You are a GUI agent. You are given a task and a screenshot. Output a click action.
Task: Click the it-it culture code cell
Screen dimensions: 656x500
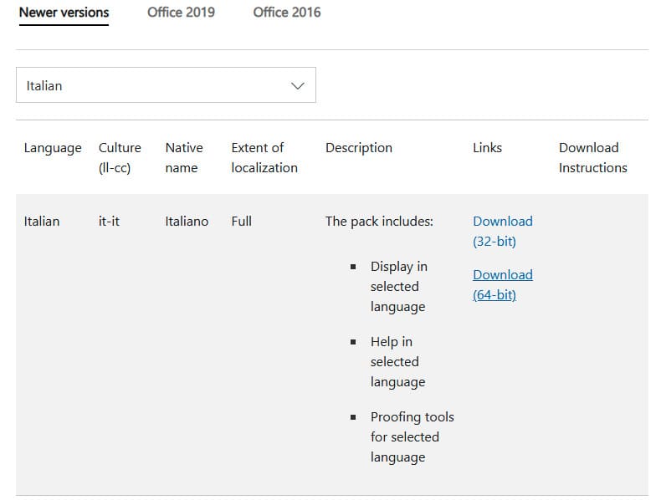(x=109, y=222)
